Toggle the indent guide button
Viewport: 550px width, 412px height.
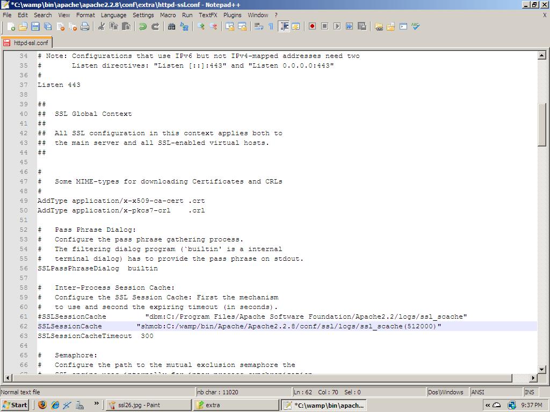pos(284,26)
